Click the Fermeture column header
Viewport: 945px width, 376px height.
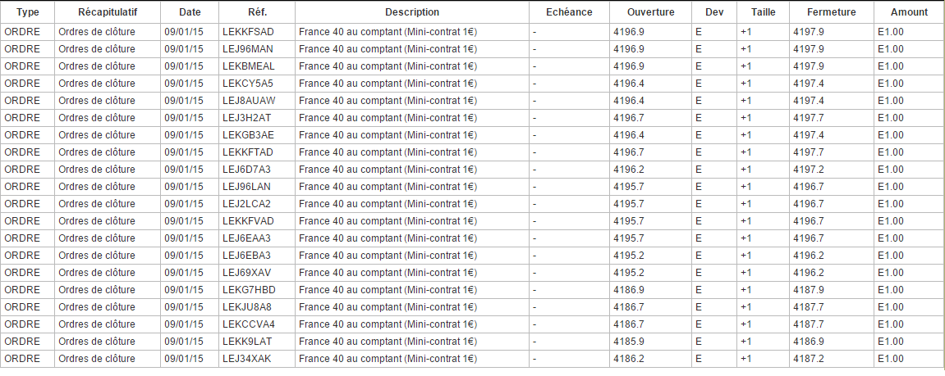pyautogui.click(x=831, y=12)
